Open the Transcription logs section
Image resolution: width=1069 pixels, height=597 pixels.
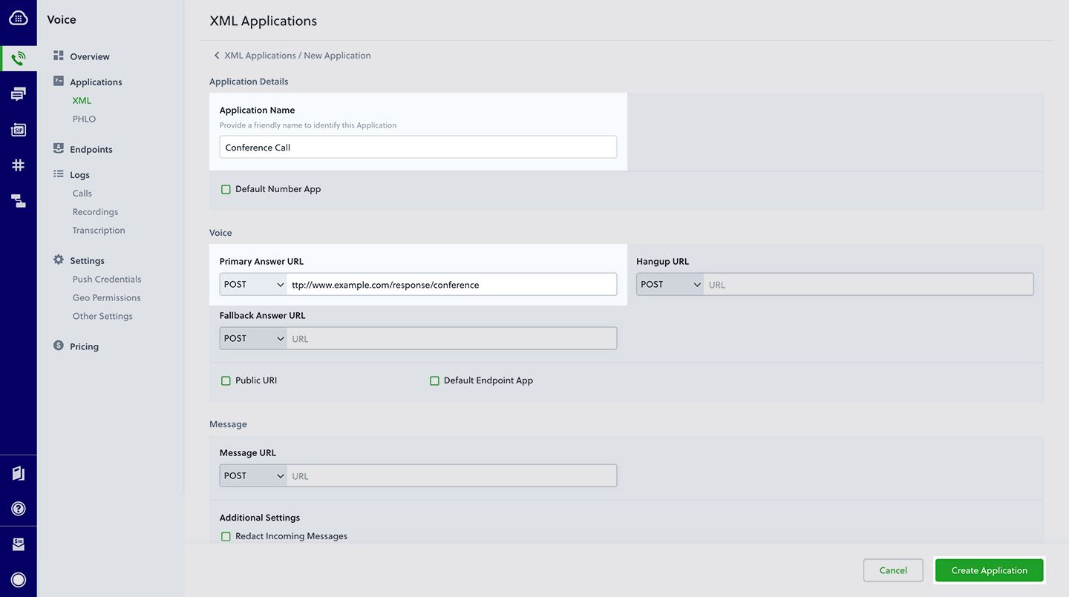99,230
